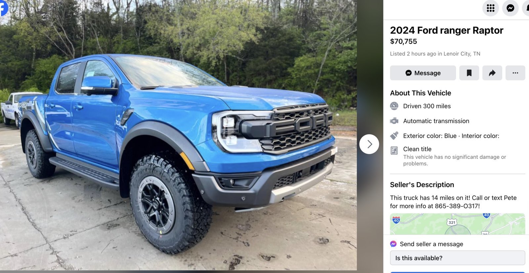Click the speedometer icon beside Driven 300 miles
This screenshot has height=273, width=529.
point(394,106)
